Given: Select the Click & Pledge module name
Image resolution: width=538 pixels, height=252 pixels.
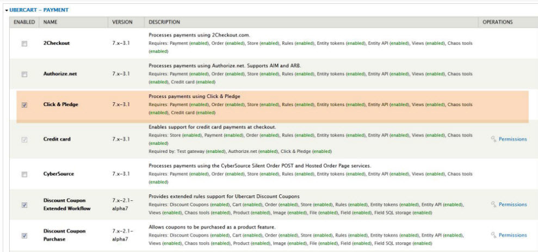Looking at the screenshot, I should pyautogui.click(x=61, y=105).
